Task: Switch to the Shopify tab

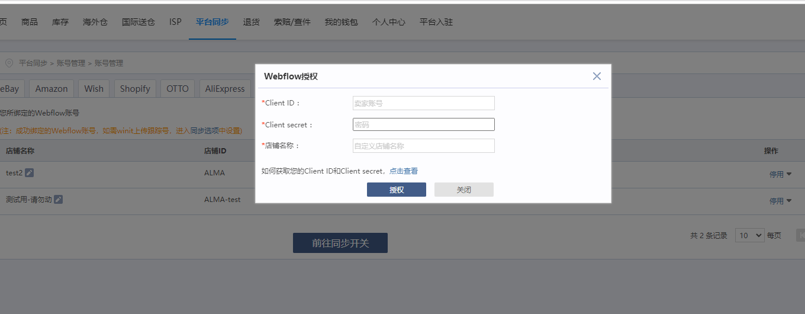Action: [x=135, y=88]
